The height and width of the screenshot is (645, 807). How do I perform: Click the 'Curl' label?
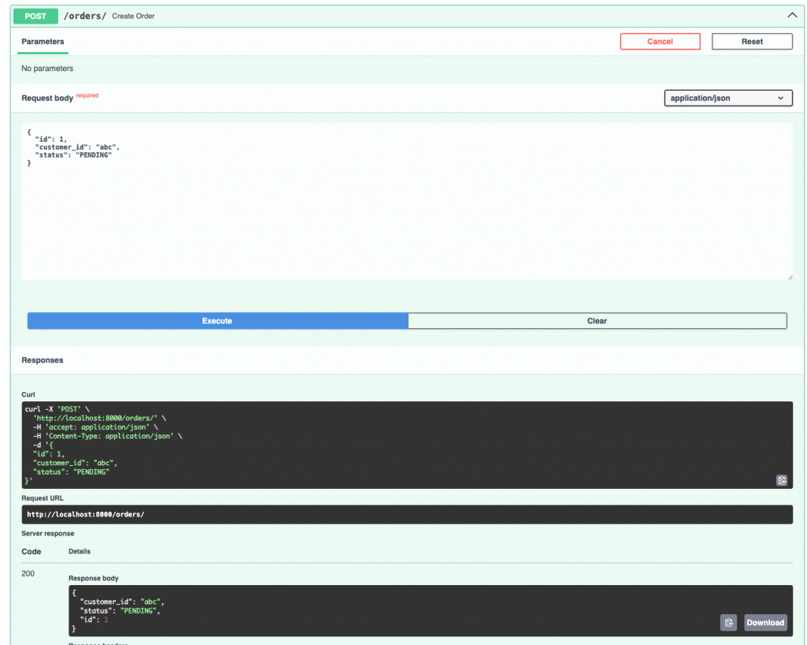tap(28, 394)
